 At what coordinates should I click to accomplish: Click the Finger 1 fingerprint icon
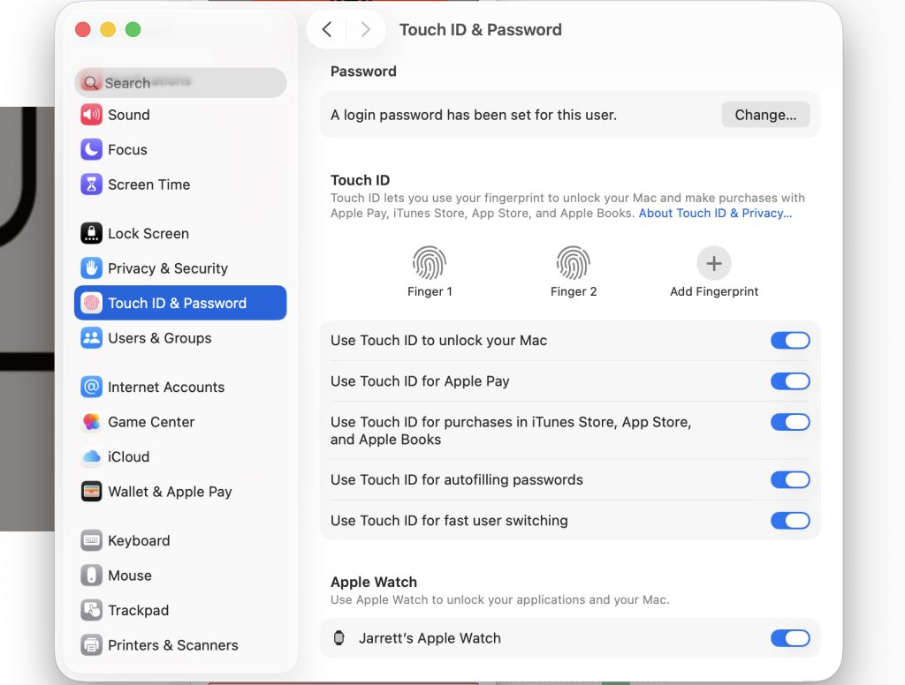point(430,263)
